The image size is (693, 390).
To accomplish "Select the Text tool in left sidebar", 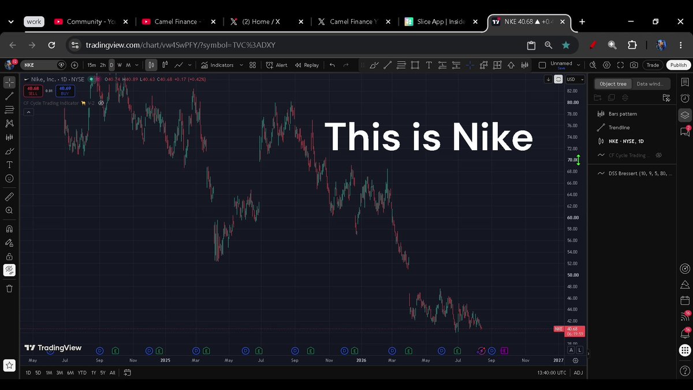I will [x=9, y=165].
